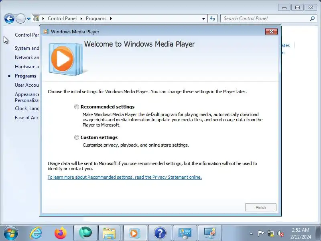Click the large Windows Media Player logo

65,59
